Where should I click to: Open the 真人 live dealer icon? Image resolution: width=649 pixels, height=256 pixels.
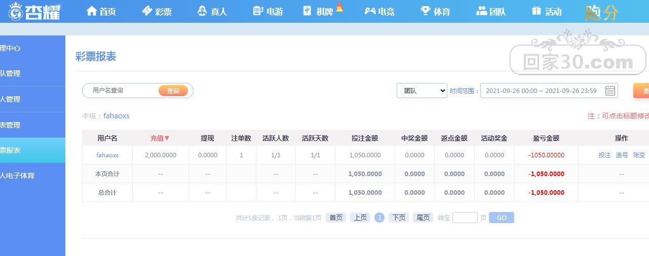[x=202, y=11]
